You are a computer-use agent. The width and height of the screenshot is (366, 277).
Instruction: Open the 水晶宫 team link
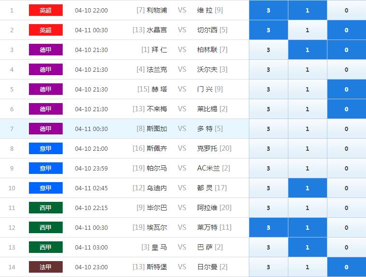pyautogui.click(x=157, y=30)
